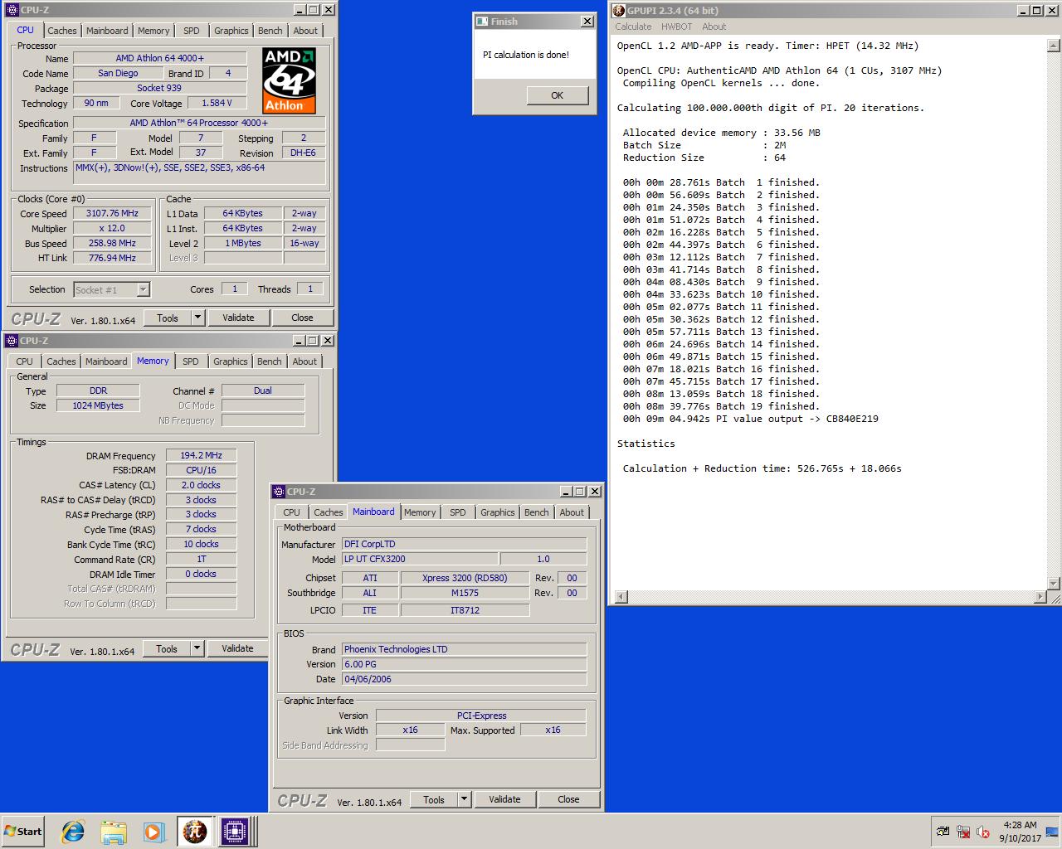The height and width of the screenshot is (849, 1062).
Task: Launch Windows Media Player from taskbar
Action: coord(153,831)
